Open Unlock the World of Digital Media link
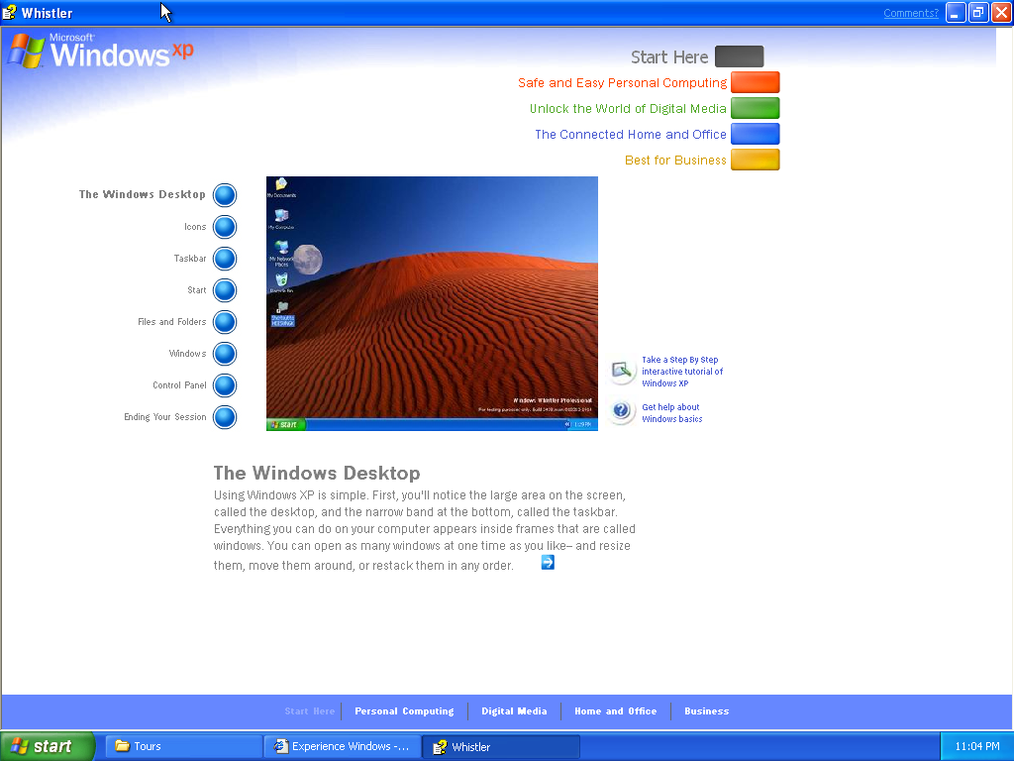 [628, 109]
